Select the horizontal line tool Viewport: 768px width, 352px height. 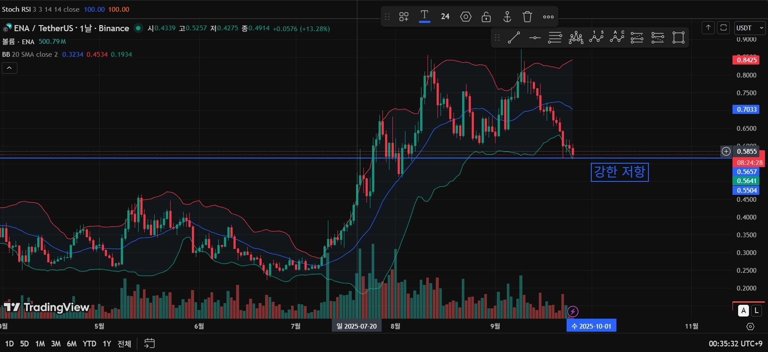535,38
